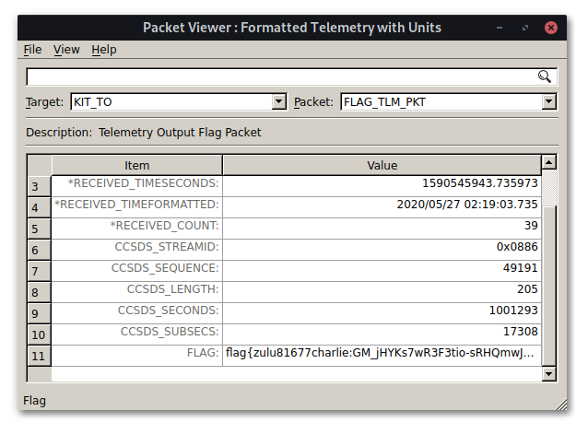Select row header number 11
588x434 pixels.
[39, 355]
